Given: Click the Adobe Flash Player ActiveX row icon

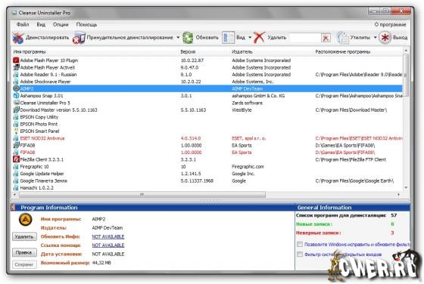Looking at the screenshot, I should (16, 67).
